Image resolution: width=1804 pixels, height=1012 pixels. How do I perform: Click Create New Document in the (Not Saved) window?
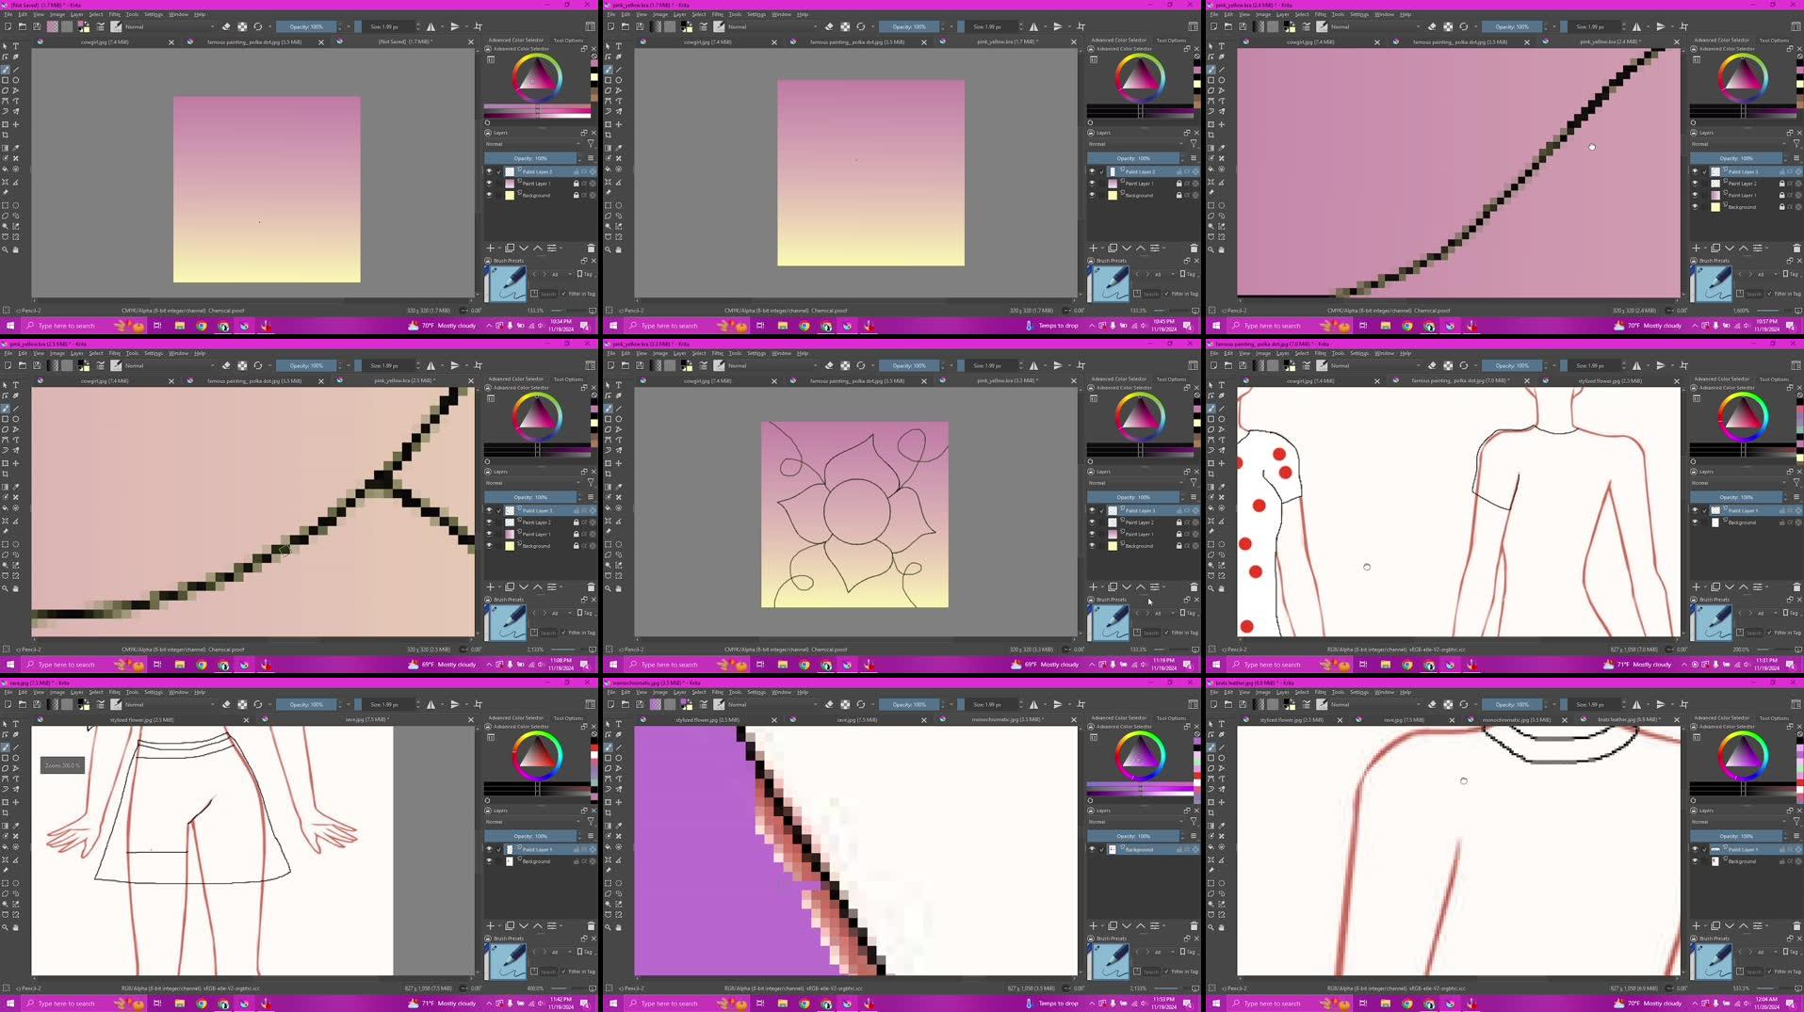[8, 26]
